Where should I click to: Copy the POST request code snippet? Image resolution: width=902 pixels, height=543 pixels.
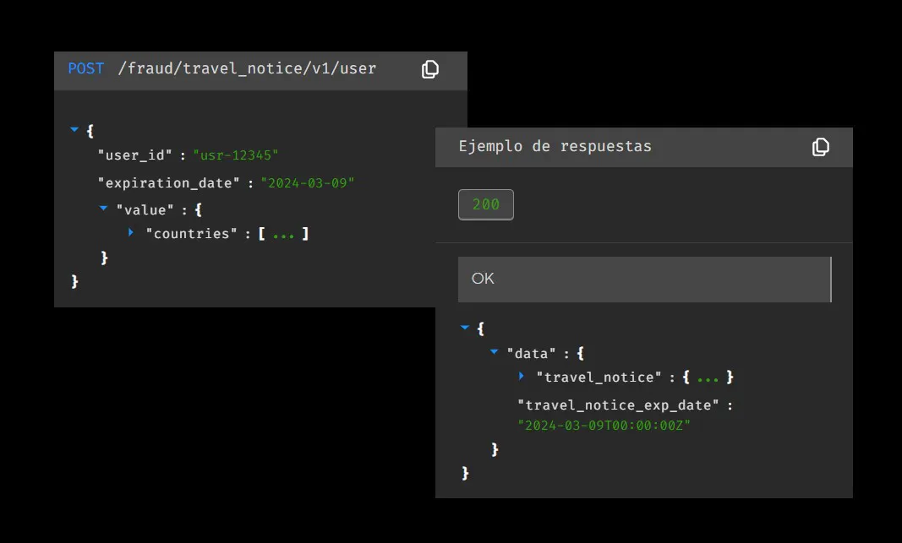[430, 69]
